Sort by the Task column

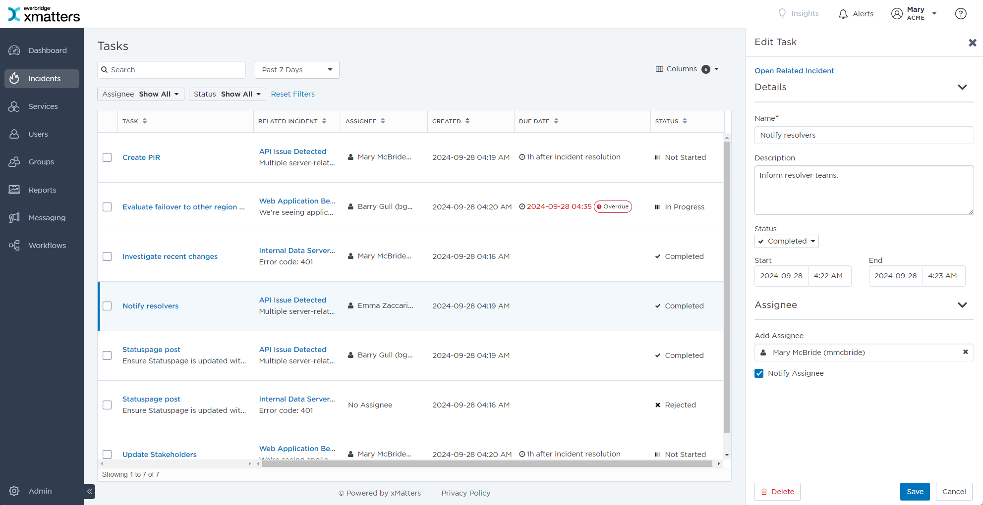coord(145,121)
